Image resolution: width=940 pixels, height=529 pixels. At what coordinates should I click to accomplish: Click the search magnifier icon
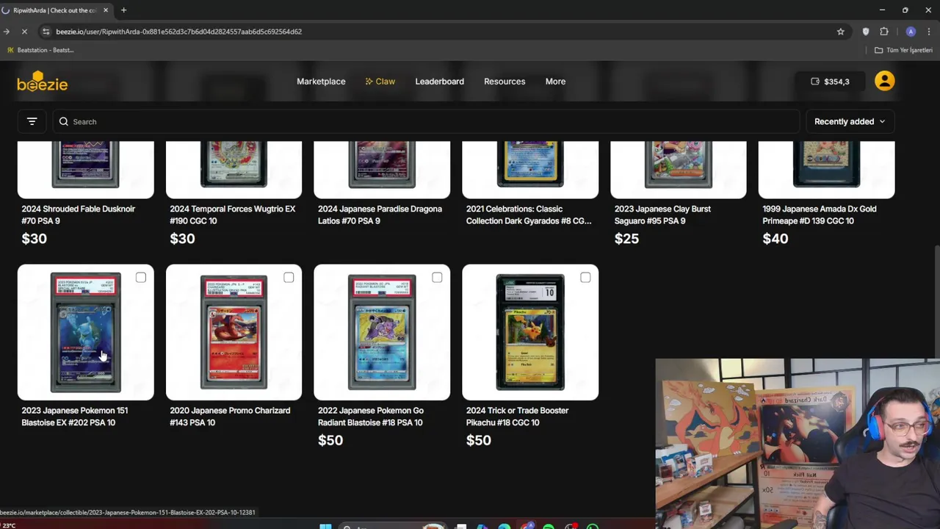(x=64, y=121)
